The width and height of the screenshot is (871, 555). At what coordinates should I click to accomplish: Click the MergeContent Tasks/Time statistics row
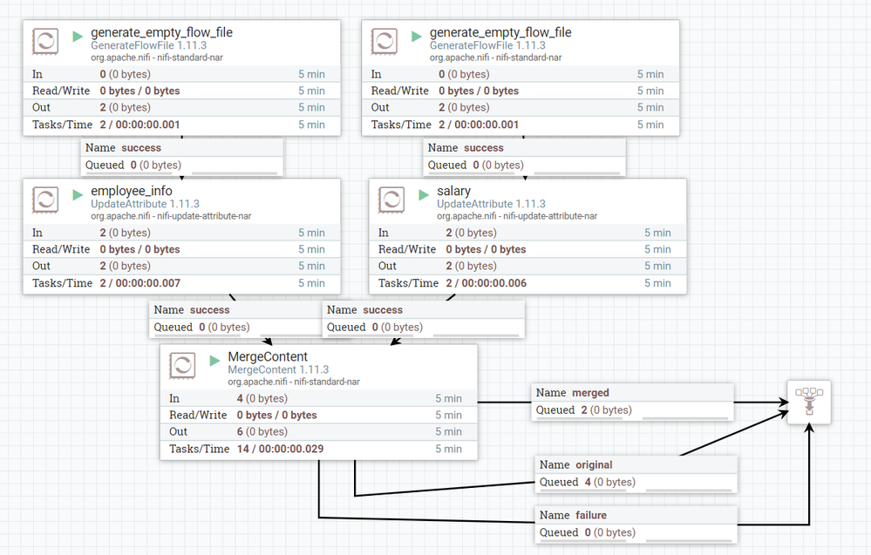pos(319,449)
